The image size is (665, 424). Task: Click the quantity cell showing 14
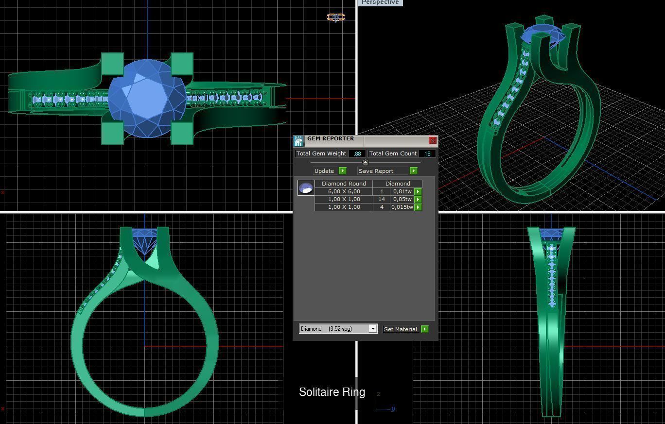(x=382, y=199)
